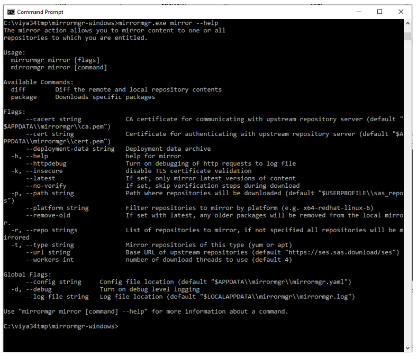Click the '--workers int' flag
Screen dimensions: 417x356
click(x=50, y=260)
